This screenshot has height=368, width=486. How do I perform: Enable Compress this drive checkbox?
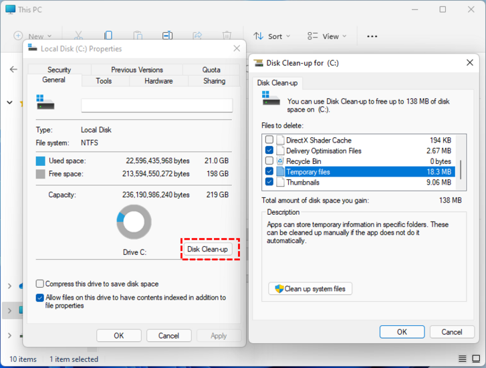[x=40, y=284]
